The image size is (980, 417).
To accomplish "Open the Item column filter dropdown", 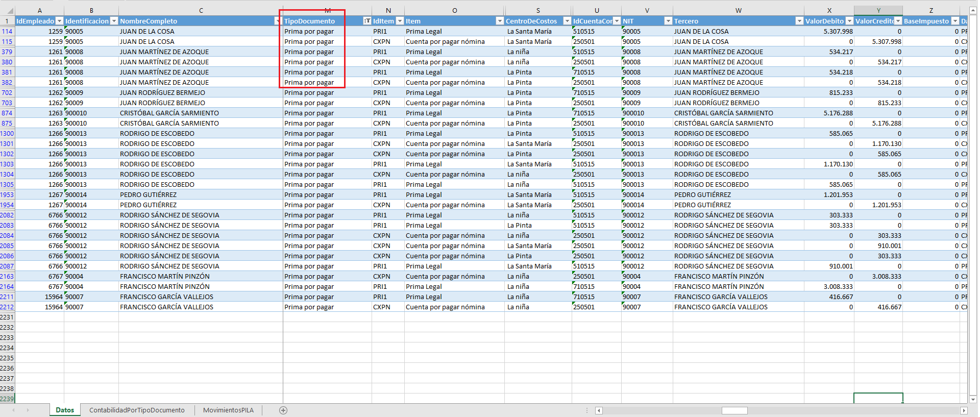I will coord(500,21).
